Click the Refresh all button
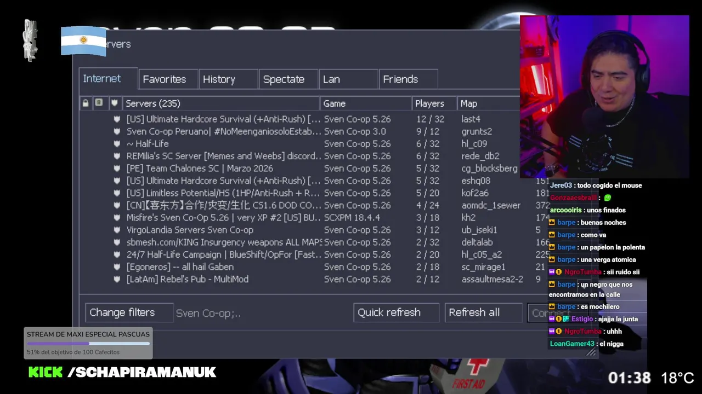This screenshot has height=394, width=702. coord(483,312)
